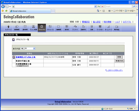This screenshot has height=111, width=139.
Task: Click the browser Back arrow button
Action: (x=3, y=6)
